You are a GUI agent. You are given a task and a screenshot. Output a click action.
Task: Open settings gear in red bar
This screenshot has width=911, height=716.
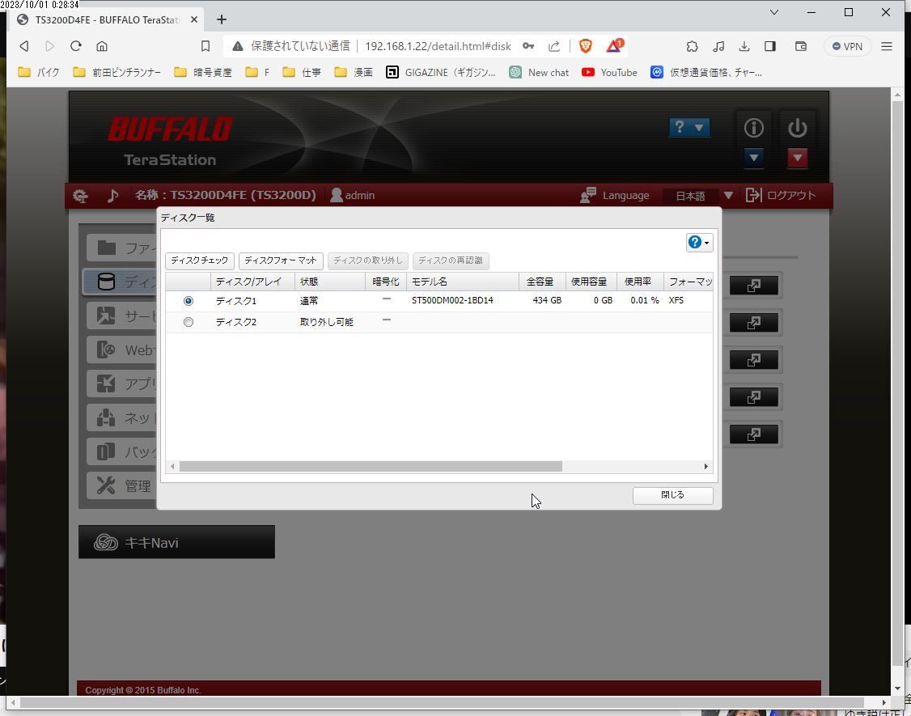80,196
